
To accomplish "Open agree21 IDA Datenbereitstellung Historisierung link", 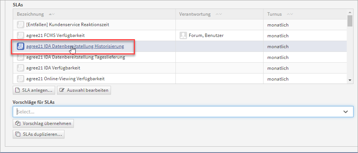I will point(75,47).
